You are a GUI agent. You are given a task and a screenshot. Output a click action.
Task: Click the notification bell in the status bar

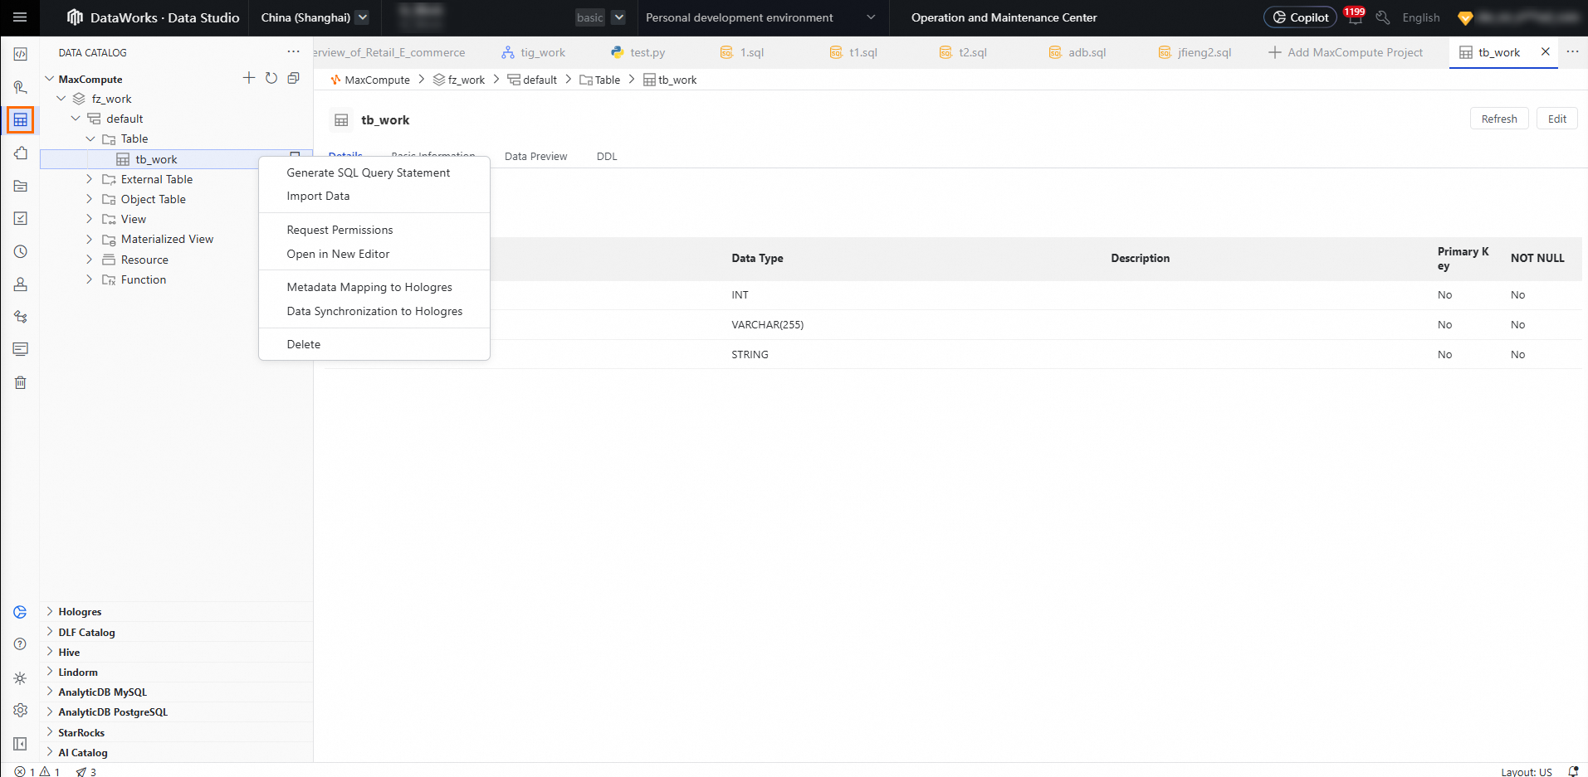click(1573, 771)
